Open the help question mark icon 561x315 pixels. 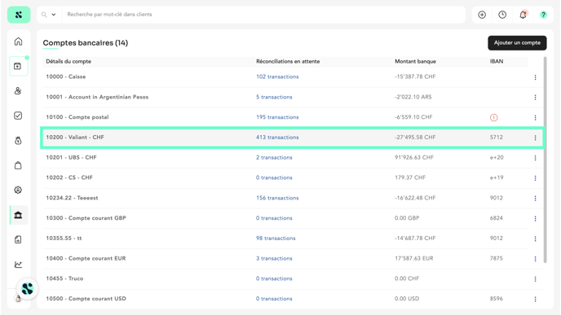point(543,15)
